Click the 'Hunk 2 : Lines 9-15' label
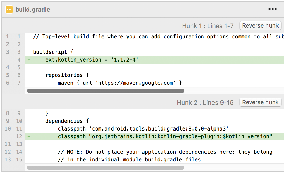Image resolution: width=285 pixels, height=173 pixels. tap(205, 103)
